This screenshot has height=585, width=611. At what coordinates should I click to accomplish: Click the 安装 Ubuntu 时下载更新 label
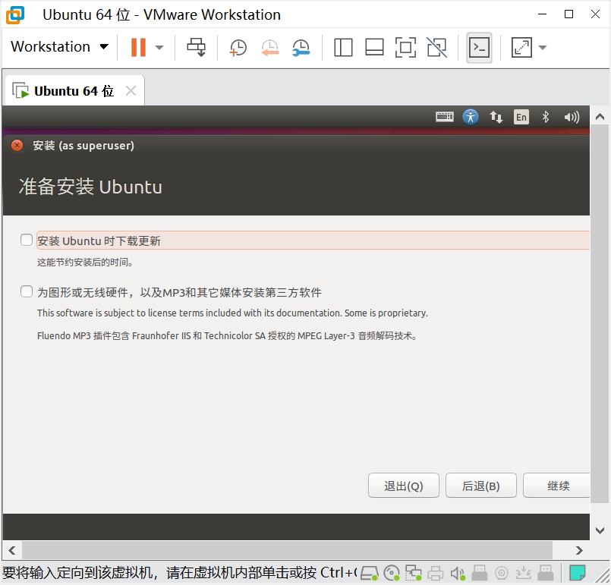click(99, 241)
